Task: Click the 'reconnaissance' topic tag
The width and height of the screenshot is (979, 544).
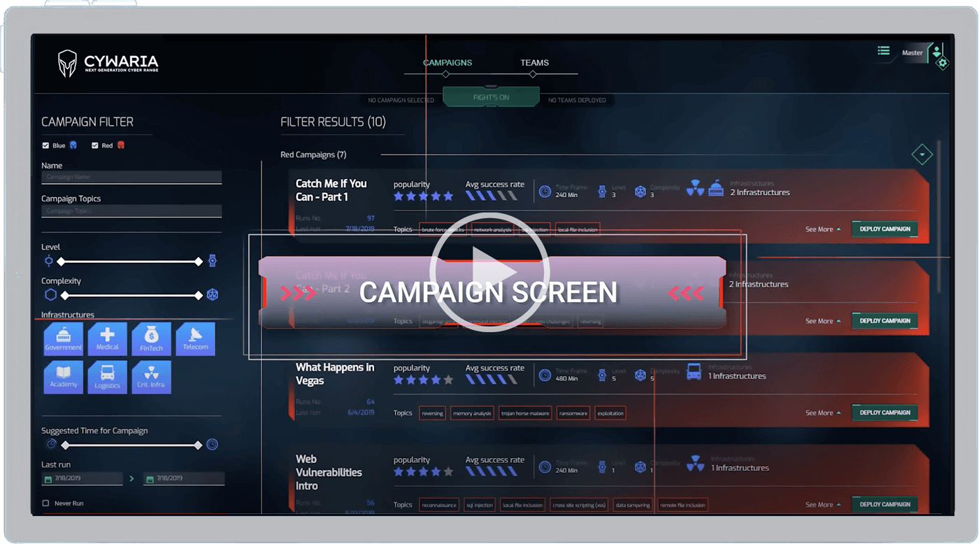Action: click(440, 505)
